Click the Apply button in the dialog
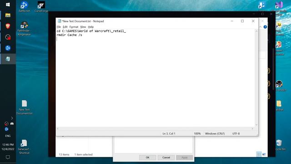291x164 pixels. (185, 158)
